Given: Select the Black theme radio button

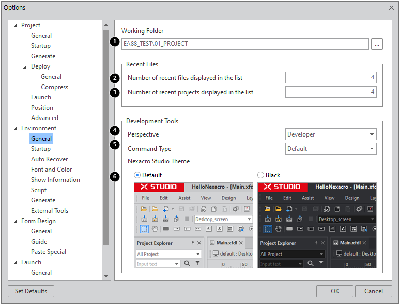Looking at the screenshot, I should (x=260, y=175).
